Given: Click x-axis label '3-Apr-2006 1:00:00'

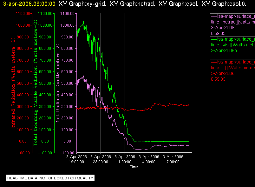Looking at the screenshot, I should (x=125, y=159).
